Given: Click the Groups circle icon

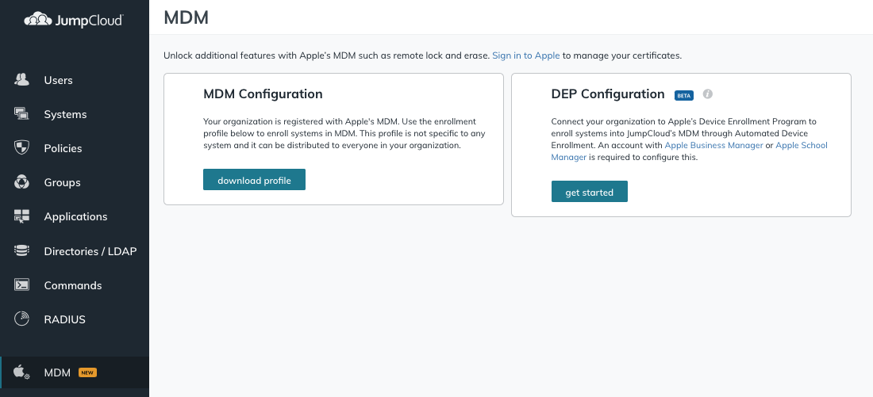Looking at the screenshot, I should click(21, 182).
